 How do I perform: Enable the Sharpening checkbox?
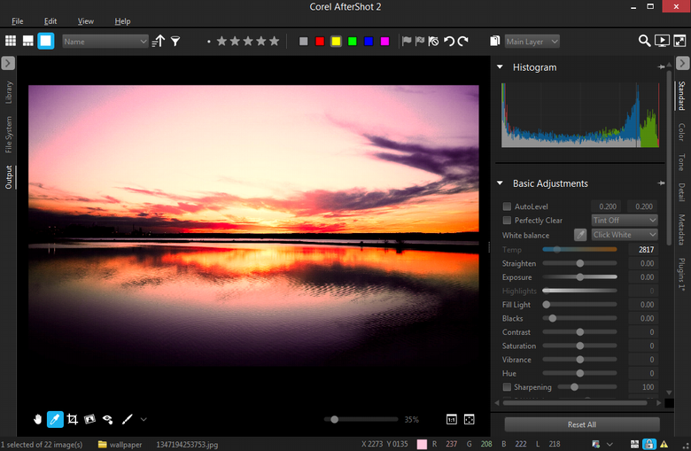pos(507,387)
